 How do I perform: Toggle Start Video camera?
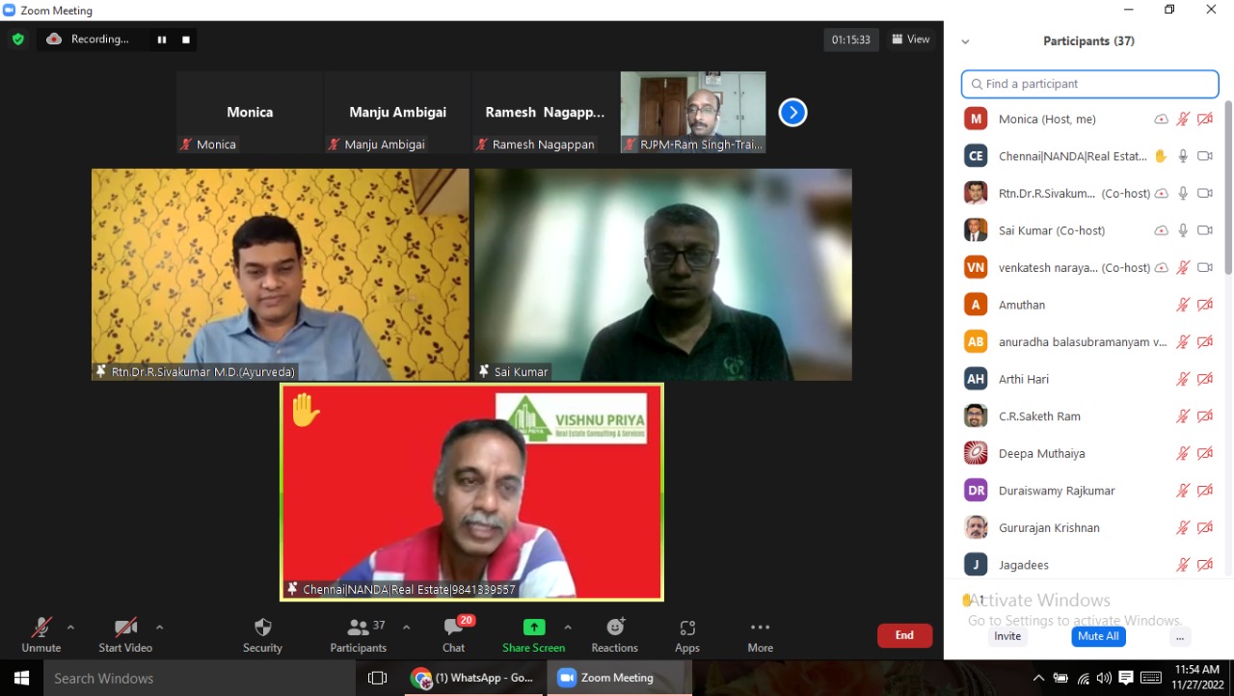125,628
